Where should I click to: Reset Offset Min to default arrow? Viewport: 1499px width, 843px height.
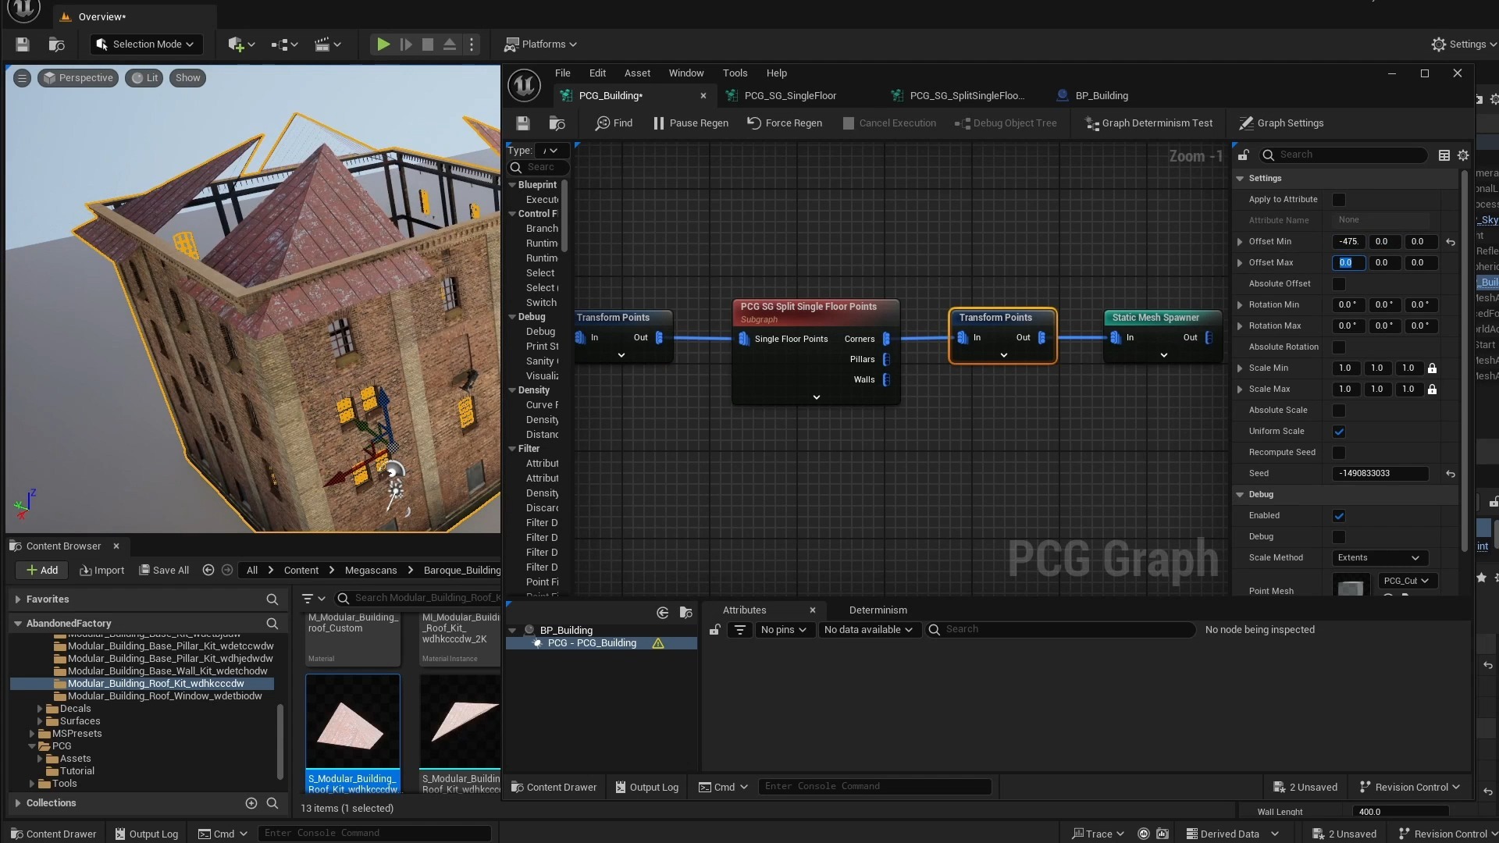click(x=1451, y=242)
